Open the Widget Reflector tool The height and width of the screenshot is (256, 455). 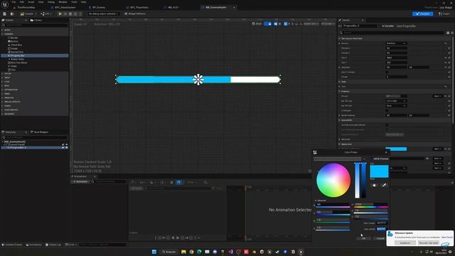[135, 14]
